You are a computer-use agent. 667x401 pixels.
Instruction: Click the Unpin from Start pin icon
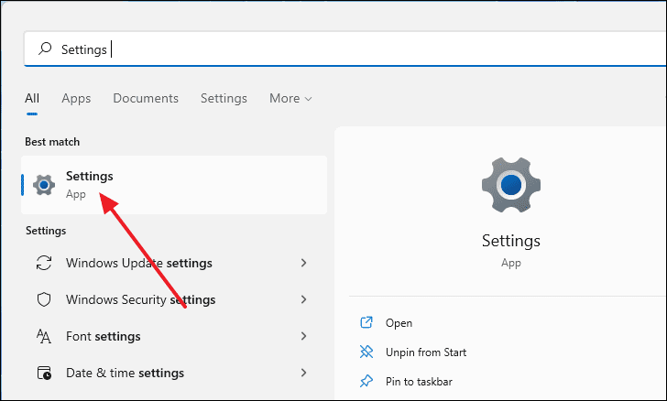pos(366,352)
